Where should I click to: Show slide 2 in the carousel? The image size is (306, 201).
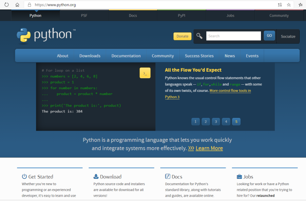click(x=206, y=121)
